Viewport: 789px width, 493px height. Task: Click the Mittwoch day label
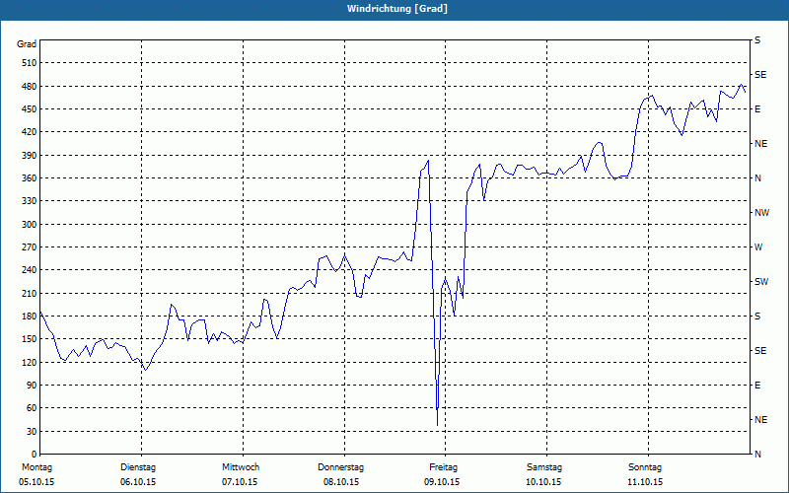(241, 467)
